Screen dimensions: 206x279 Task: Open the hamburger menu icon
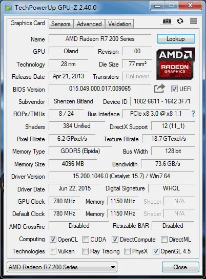[193, 21]
